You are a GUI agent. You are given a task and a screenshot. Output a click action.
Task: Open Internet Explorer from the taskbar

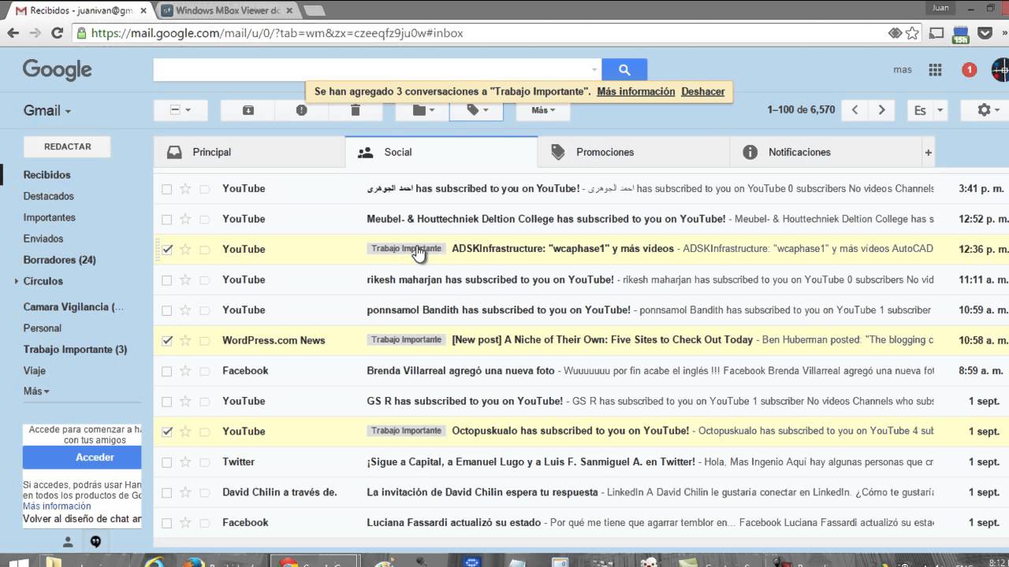[155, 562]
